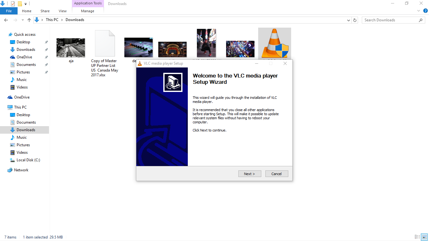This screenshot has width=429, height=241.
Task: Select the aja mixing console image
Action: click(71, 48)
